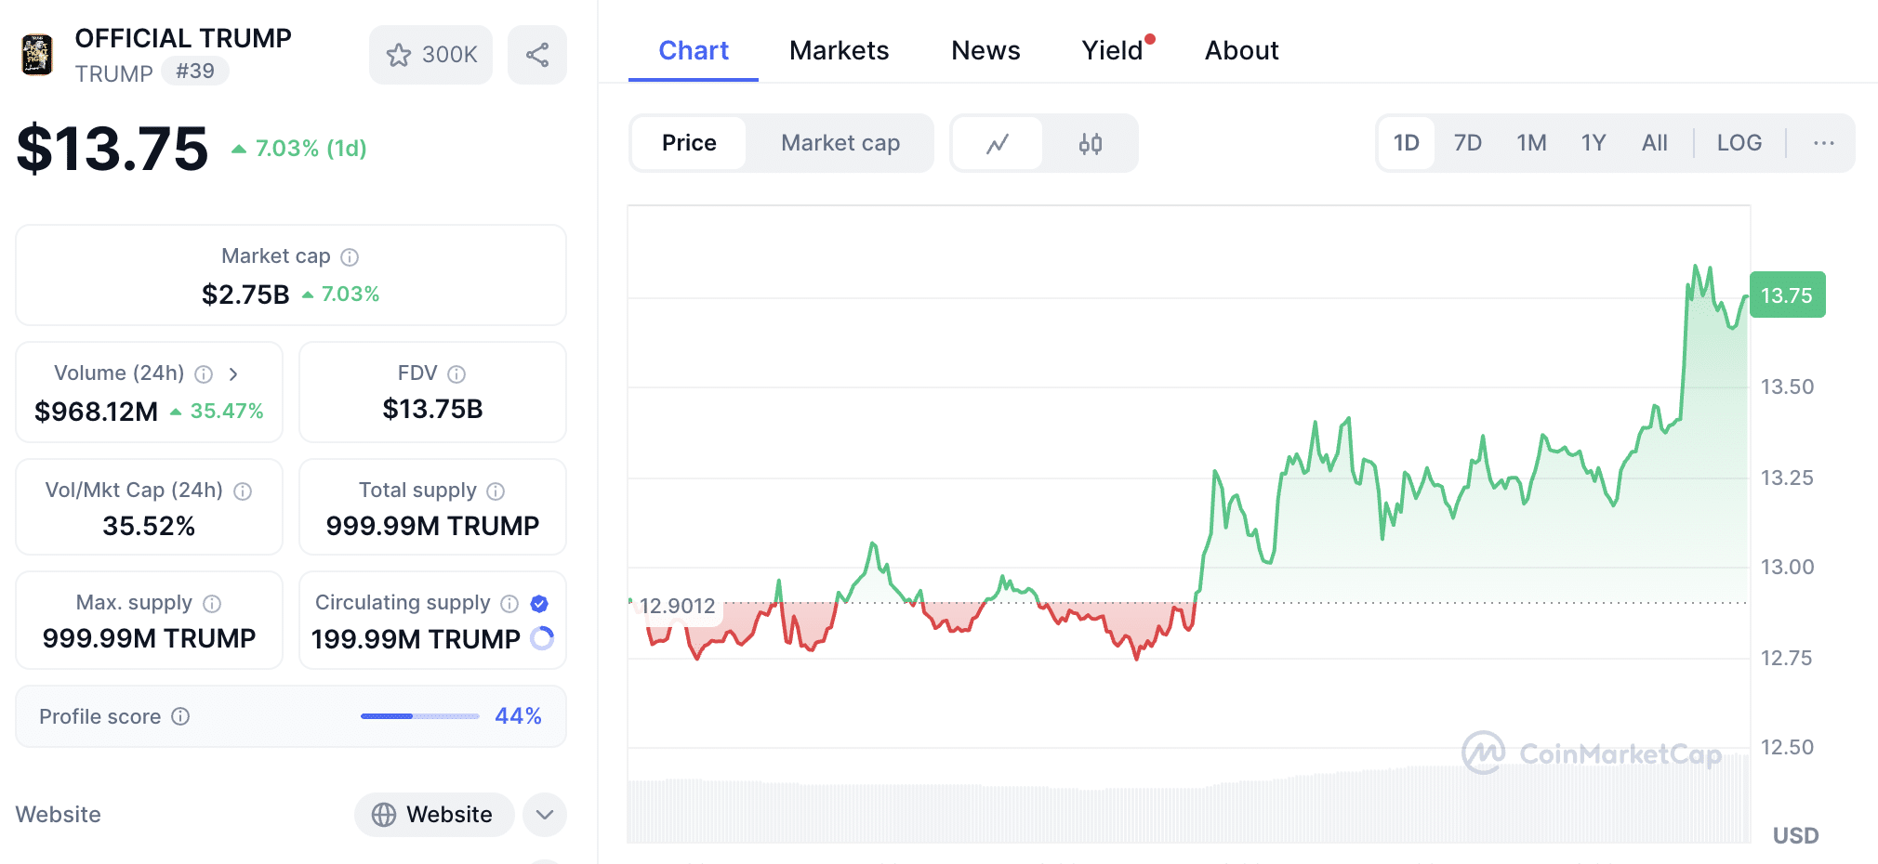Toggle LOG scale on chart
The width and height of the screenshot is (1878, 864).
pos(1739,143)
